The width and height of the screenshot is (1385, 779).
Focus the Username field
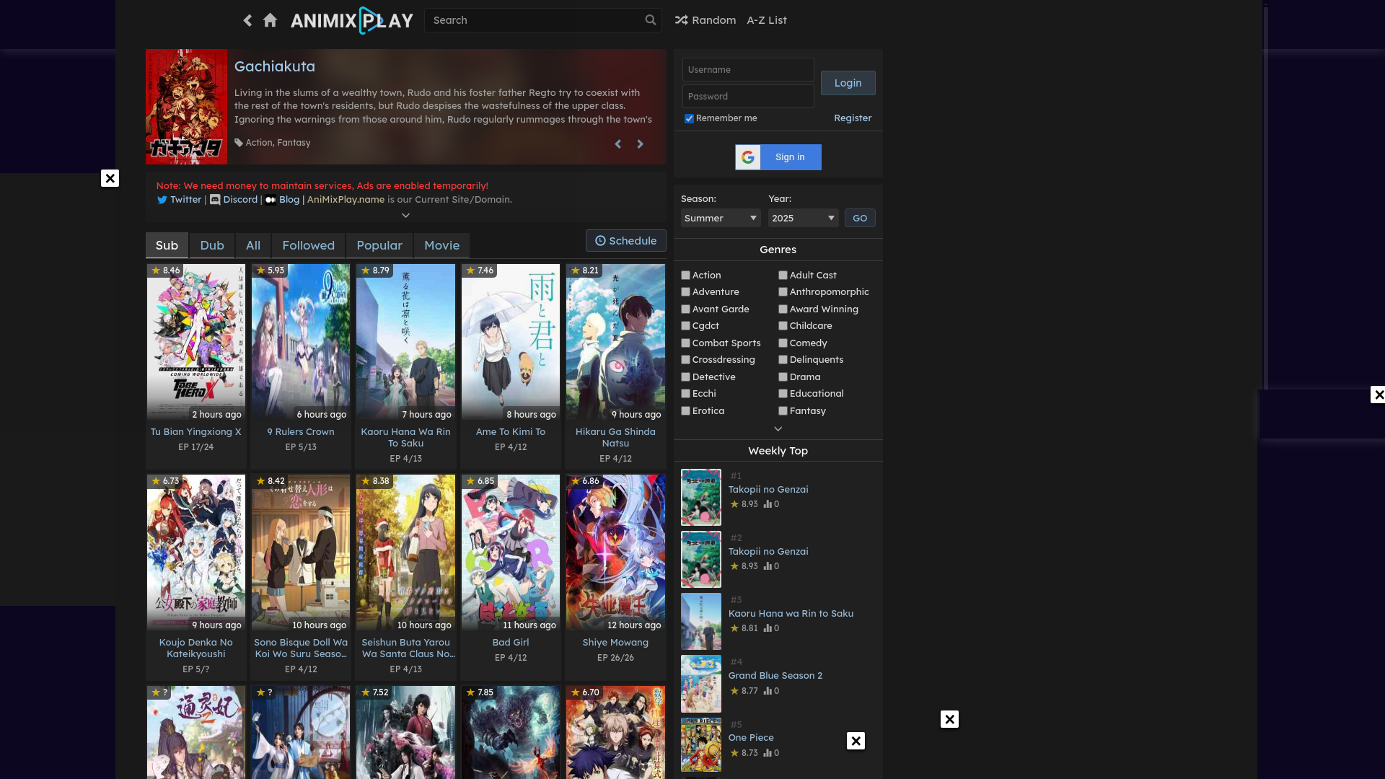[x=748, y=70]
